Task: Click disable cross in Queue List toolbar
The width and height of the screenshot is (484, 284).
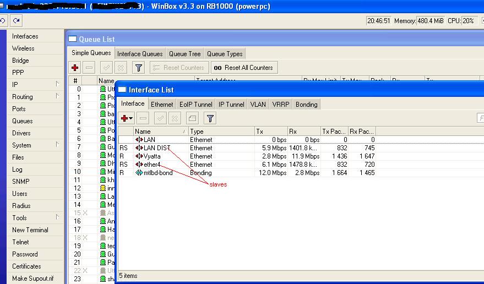Action: [x=121, y=68]
